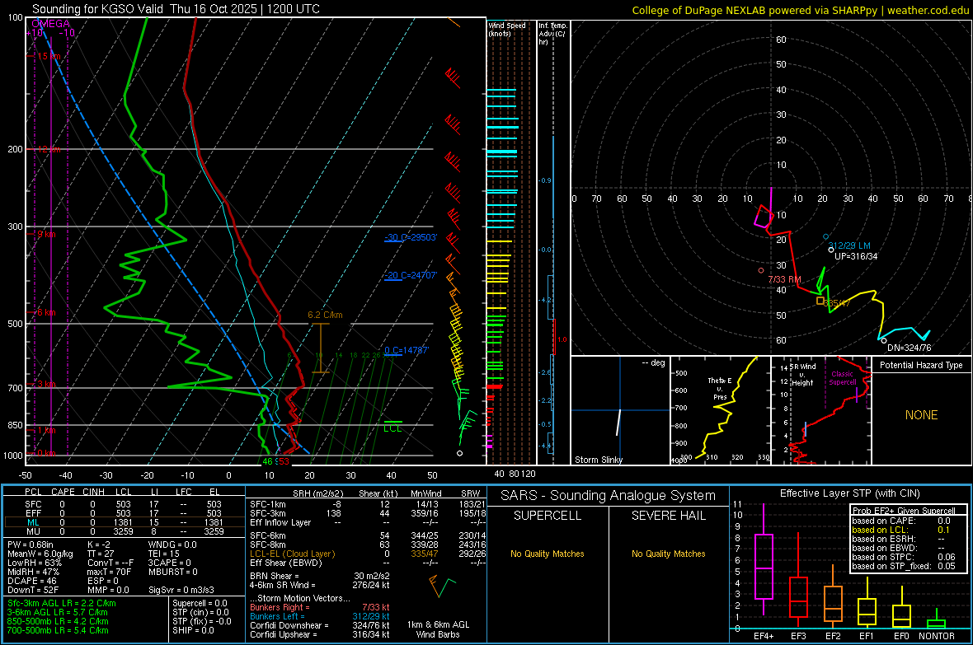Click the 'Corfidi Downshear' row
The width and height of the screenshot is (973, 645).
point(320,625)
